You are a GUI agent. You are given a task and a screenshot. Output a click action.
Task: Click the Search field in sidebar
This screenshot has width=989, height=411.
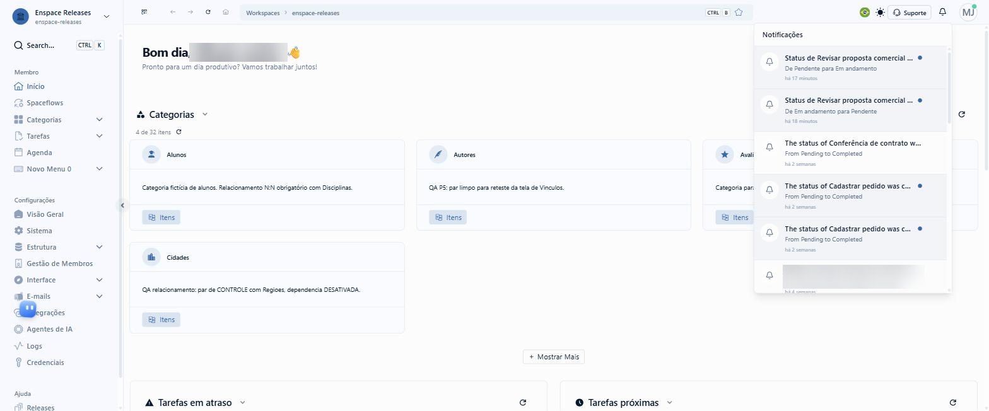(x=59, y=45)
